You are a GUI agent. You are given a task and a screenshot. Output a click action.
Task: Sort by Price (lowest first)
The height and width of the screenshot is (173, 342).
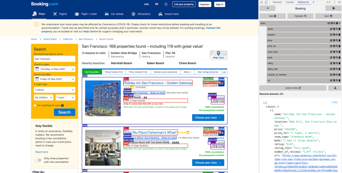tap(138, 72)
